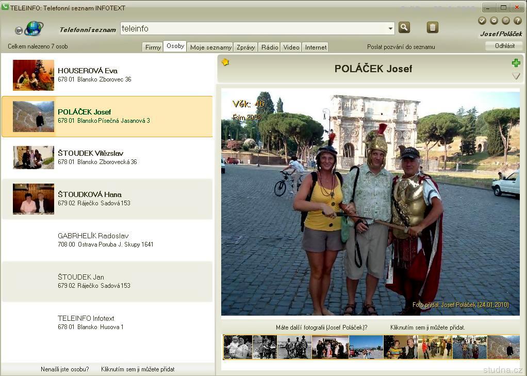The width and height of the screenshot is (527, 376).
Task: Click the green plus add icon
Action: (x=516, y=63)
